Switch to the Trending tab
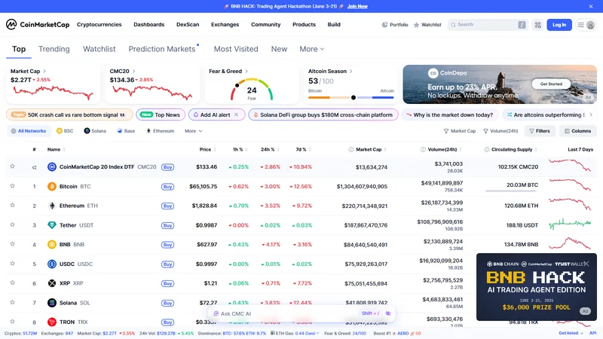The height and width of the screenshot is (339, 603). point(54,49)
